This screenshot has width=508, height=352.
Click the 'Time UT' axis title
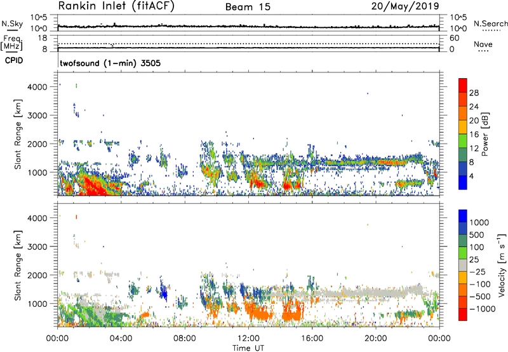[248, 348]
